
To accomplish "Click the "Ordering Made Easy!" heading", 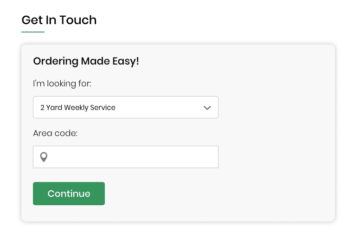I will [x=86, y=61].
